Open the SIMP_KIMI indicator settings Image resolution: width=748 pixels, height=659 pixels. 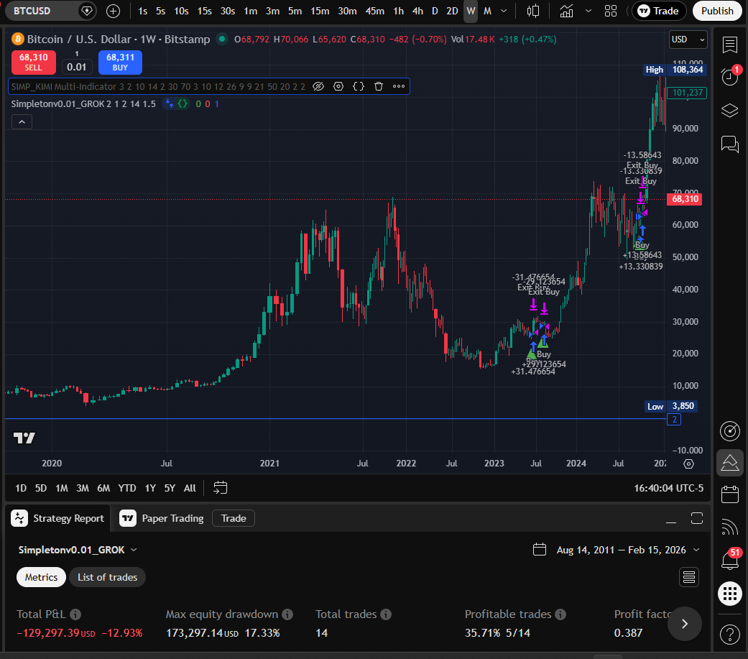pos(338,86)
